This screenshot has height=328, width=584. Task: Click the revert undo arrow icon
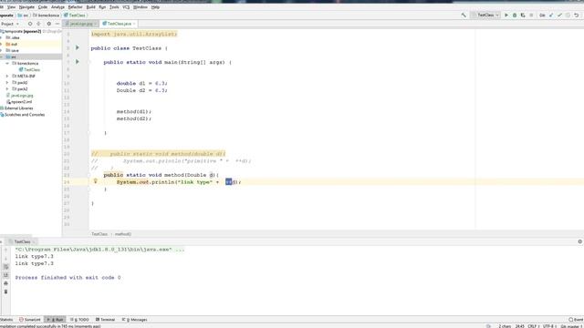click(x=576, y=15)
